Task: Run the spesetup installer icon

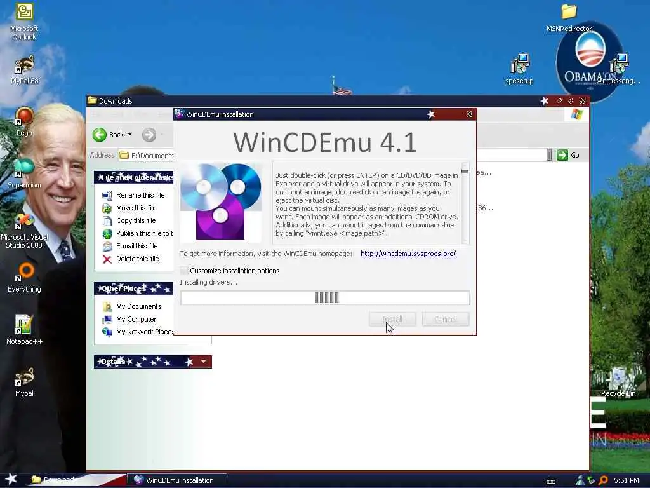Action: coord(519,69)
